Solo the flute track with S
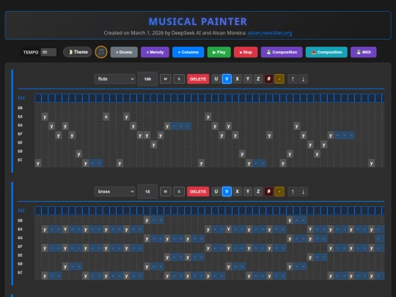This screenshot has width=396, height=297. click(x=179, y=79)
